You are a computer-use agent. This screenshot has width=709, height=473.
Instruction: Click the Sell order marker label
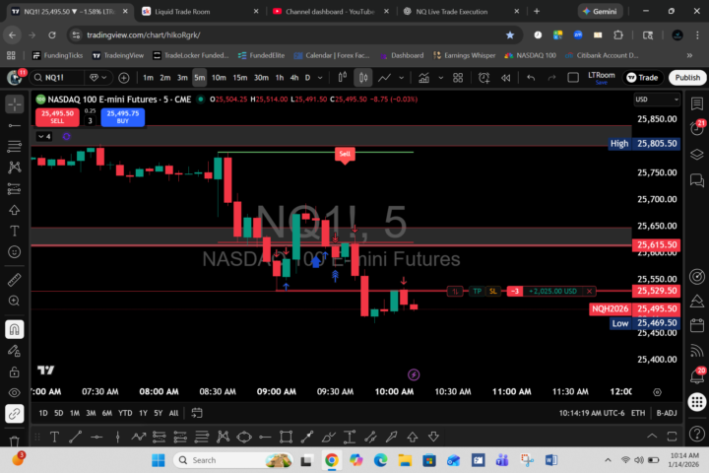345,154
